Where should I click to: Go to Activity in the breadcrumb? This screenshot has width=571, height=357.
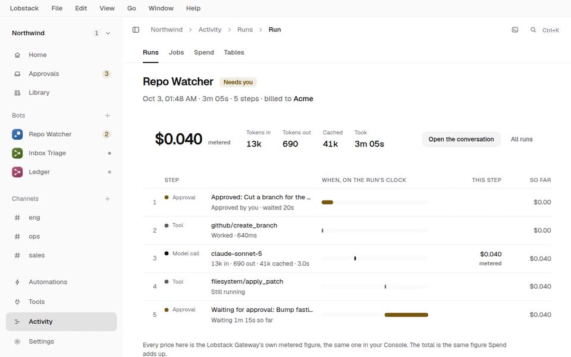coord(210,30)
